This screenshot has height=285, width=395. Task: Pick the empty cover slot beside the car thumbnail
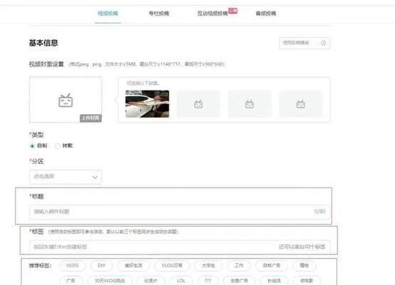click(199, 103)
